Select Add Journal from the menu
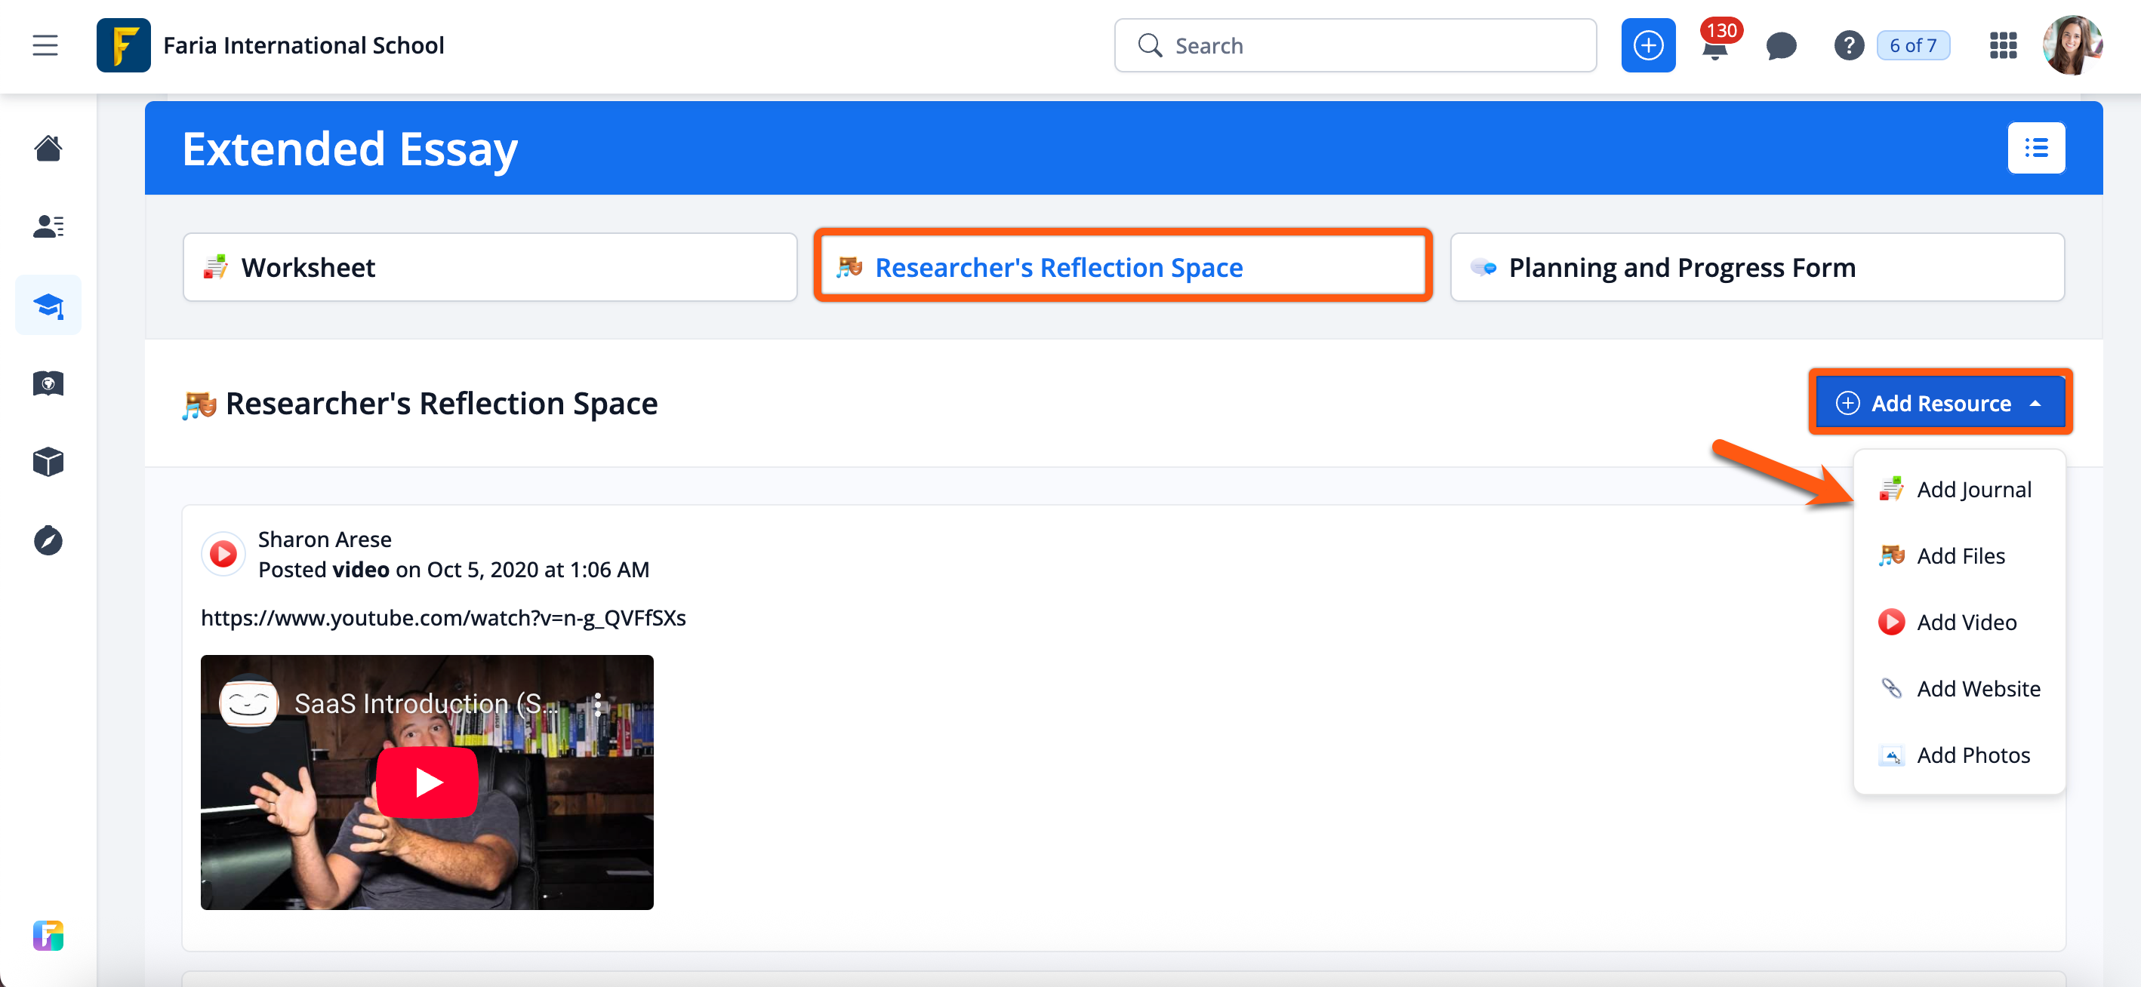 (1973, 489)
